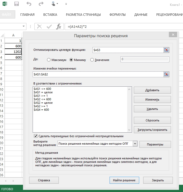Collapse dialog via variable cells range picker icon

166,74
